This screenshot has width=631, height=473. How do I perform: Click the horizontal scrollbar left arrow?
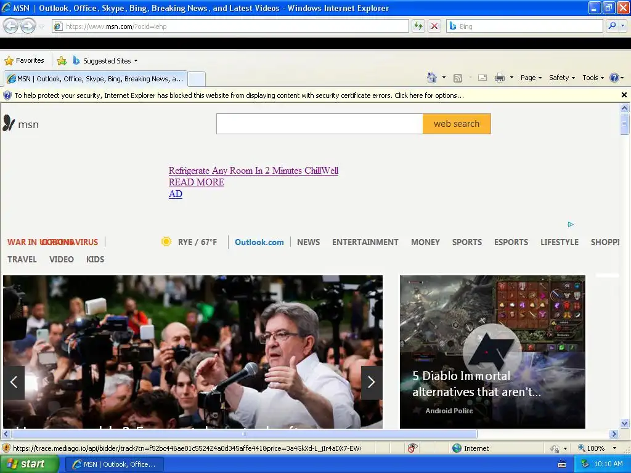click(6, 434)
